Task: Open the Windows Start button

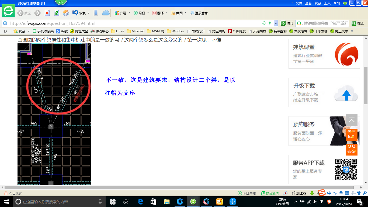Action: click(x=6, y=202)
